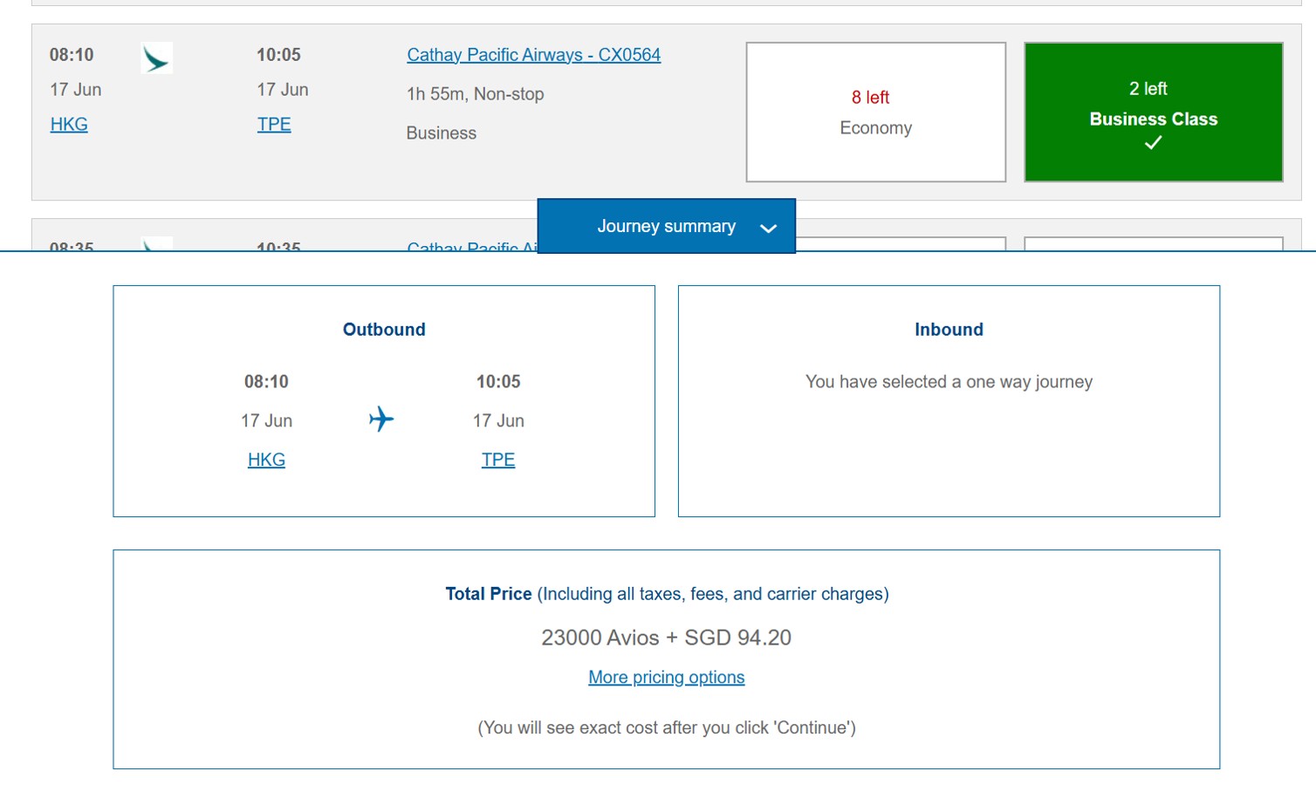
Task: Click the TPE link in the Outbound summary box
Action: [498, 460]
